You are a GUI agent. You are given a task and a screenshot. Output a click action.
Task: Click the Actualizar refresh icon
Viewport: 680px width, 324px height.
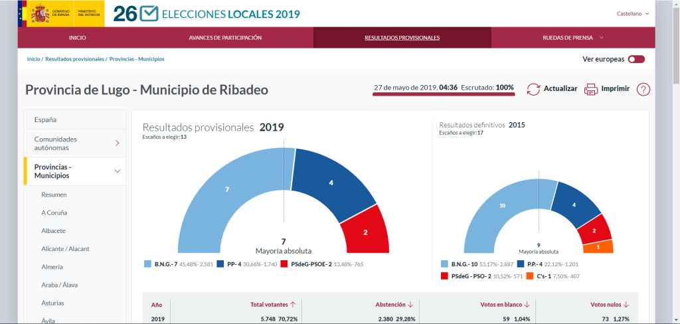tap(533, 89)
